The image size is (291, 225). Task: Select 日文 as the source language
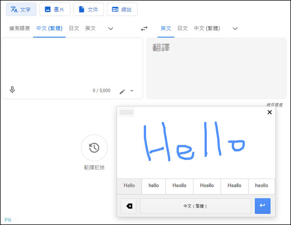pyautogui.click(x=74, y=28)
